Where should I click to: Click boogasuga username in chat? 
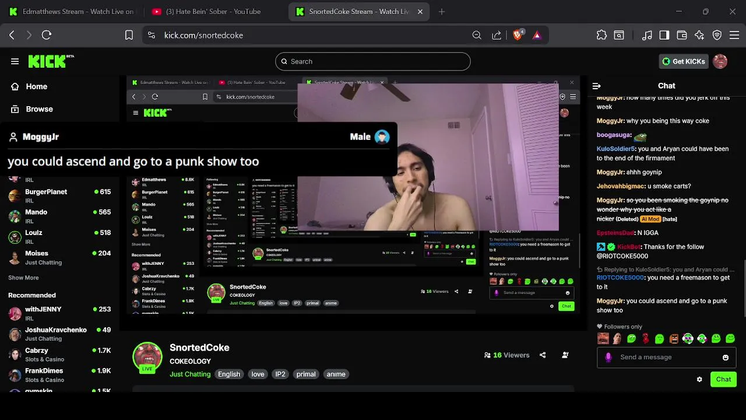click(x=614, y=135)
